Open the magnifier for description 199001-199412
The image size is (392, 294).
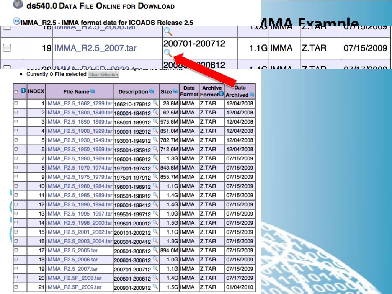pos(155,204)
